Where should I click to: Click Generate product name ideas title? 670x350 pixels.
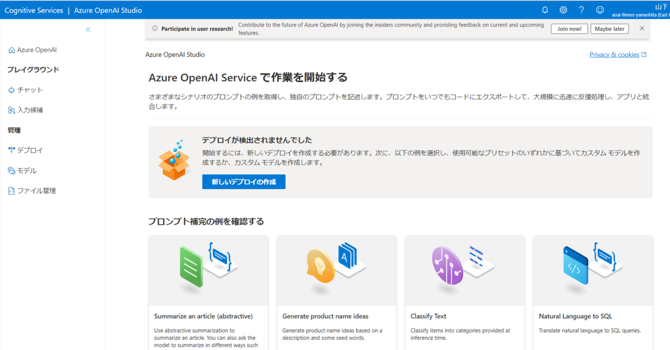click(326, 317)
